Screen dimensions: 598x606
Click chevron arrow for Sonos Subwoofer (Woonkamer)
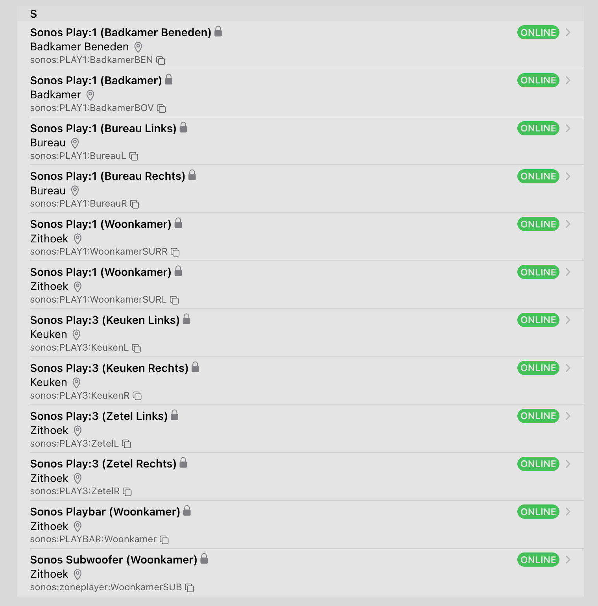[x=568, y=560]
